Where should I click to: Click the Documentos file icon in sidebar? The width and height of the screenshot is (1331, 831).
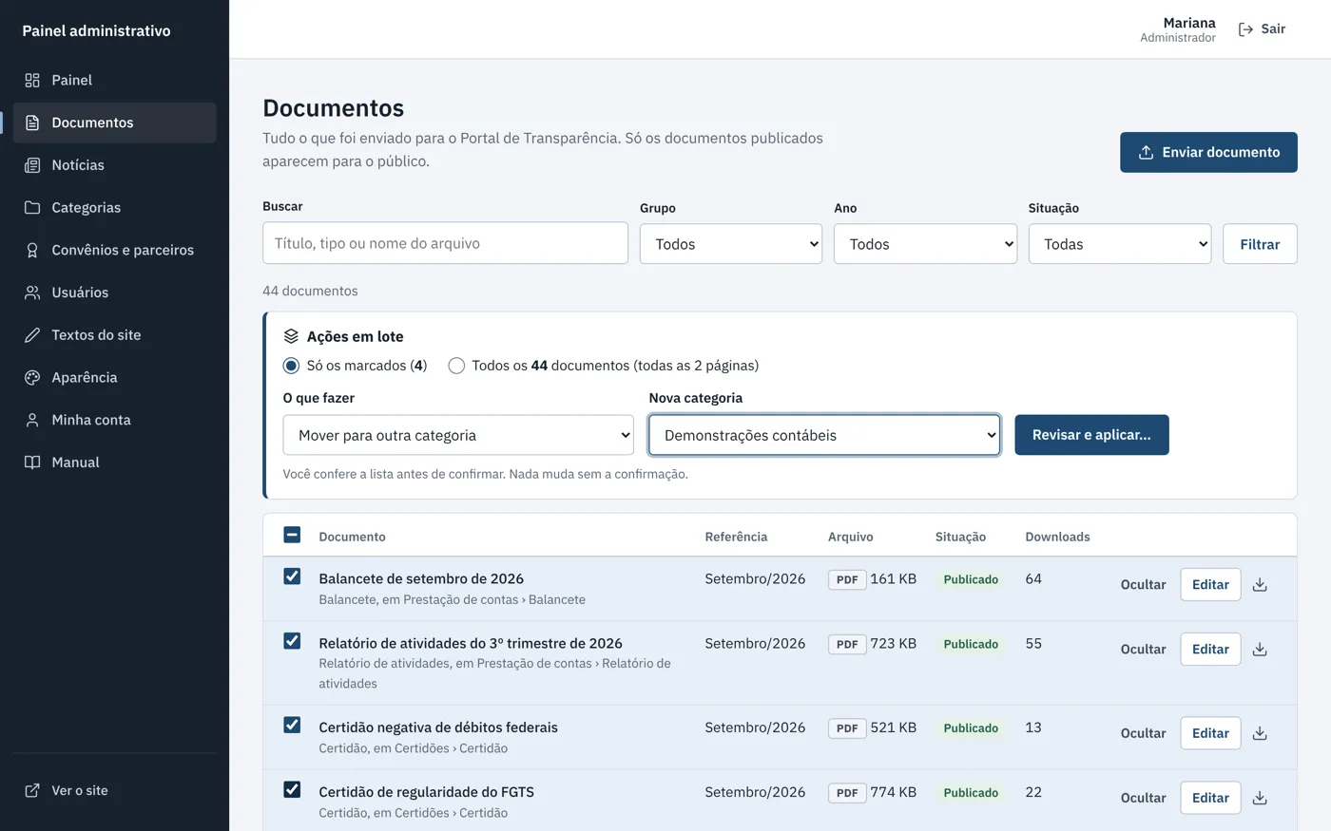point(32,123)
